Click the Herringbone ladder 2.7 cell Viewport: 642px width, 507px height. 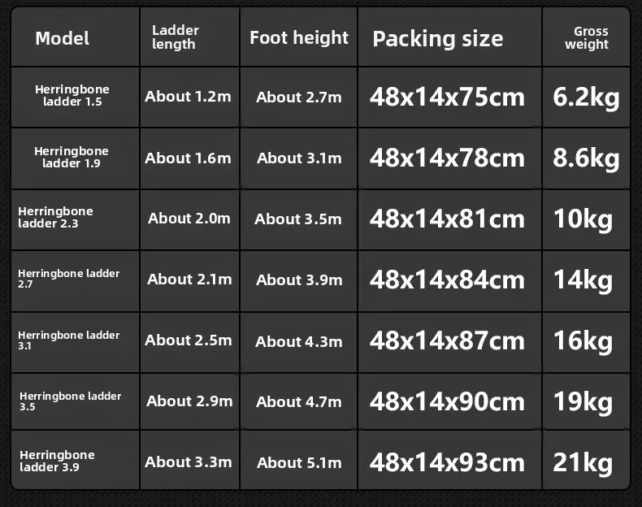(76, 281)
